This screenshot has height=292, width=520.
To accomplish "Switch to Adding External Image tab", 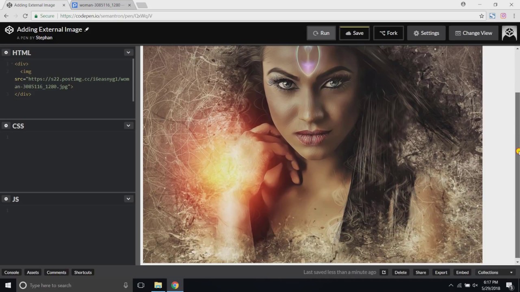I will click(35, 5).
